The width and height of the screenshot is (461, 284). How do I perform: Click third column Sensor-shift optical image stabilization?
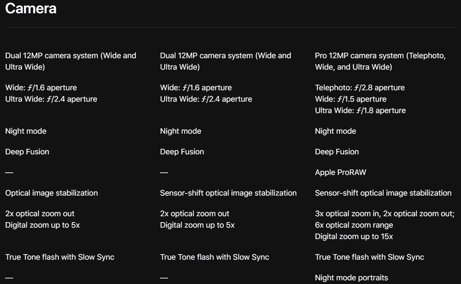click(x=383, y=193)
